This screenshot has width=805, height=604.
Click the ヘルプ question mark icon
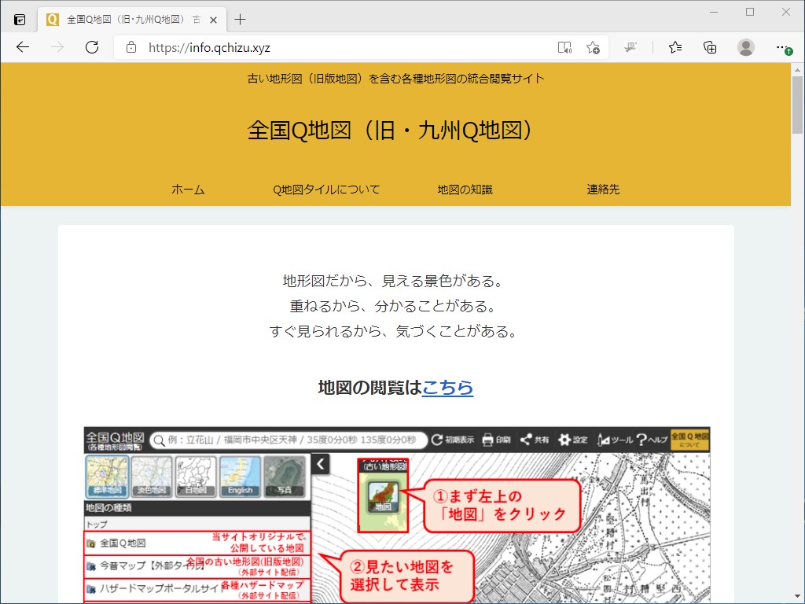(641, 440)
